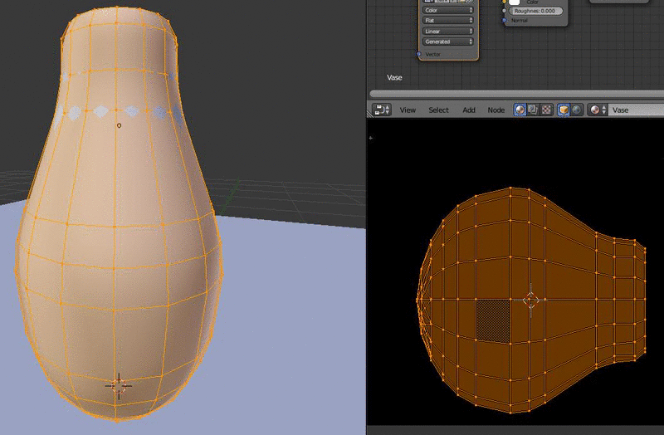Click the Vector input socket
This screenshot has height=435, width=664.
[x=419, y=54]
